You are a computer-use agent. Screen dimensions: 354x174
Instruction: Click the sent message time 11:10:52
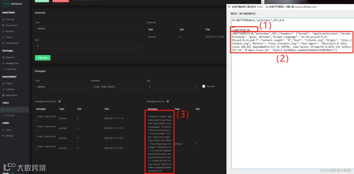tap(113, 148)
